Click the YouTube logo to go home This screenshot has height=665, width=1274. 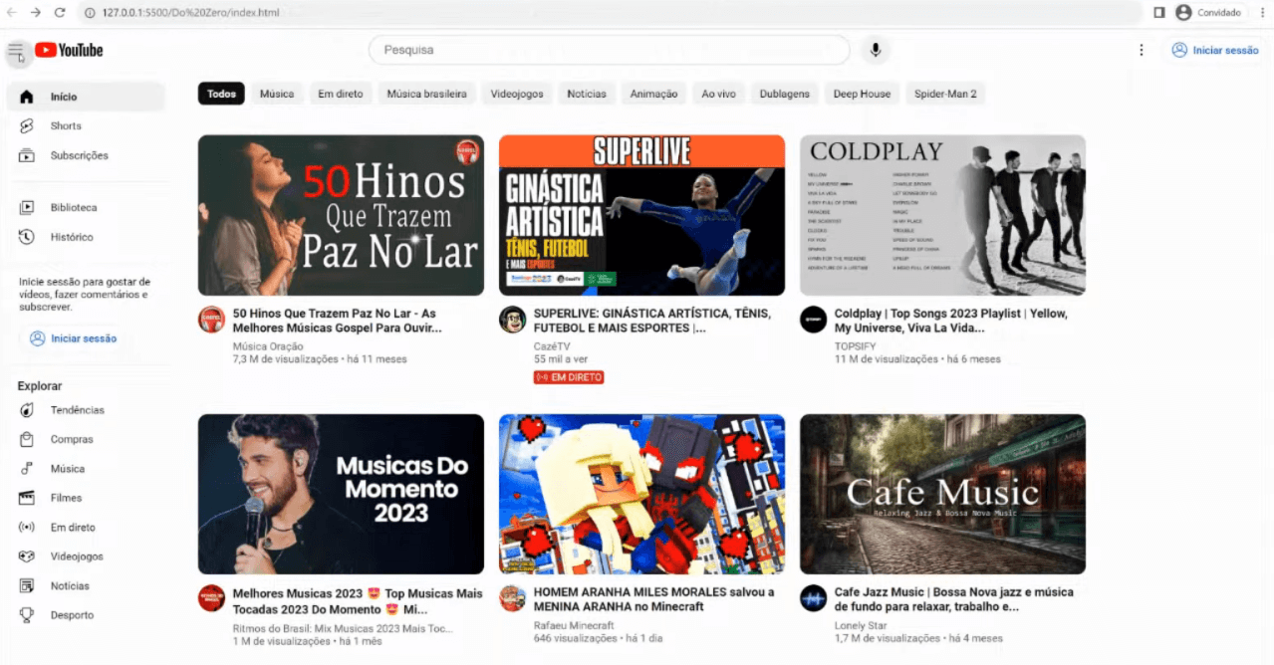click(68, 49)
